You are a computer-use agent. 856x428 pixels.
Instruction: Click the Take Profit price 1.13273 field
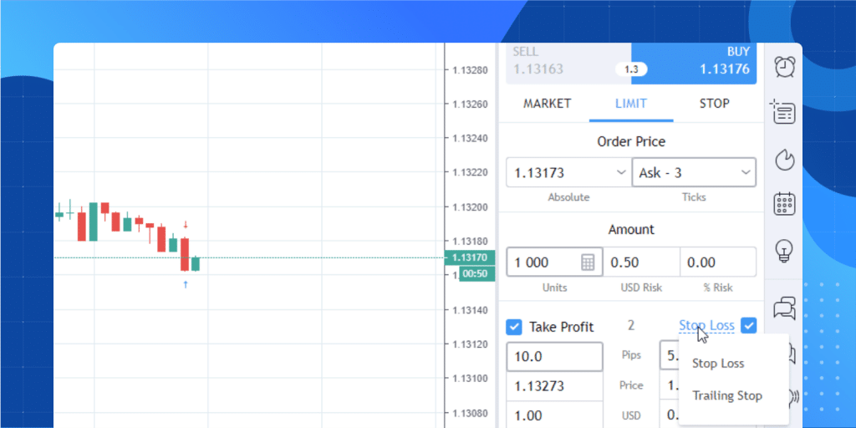coord(555,386)
